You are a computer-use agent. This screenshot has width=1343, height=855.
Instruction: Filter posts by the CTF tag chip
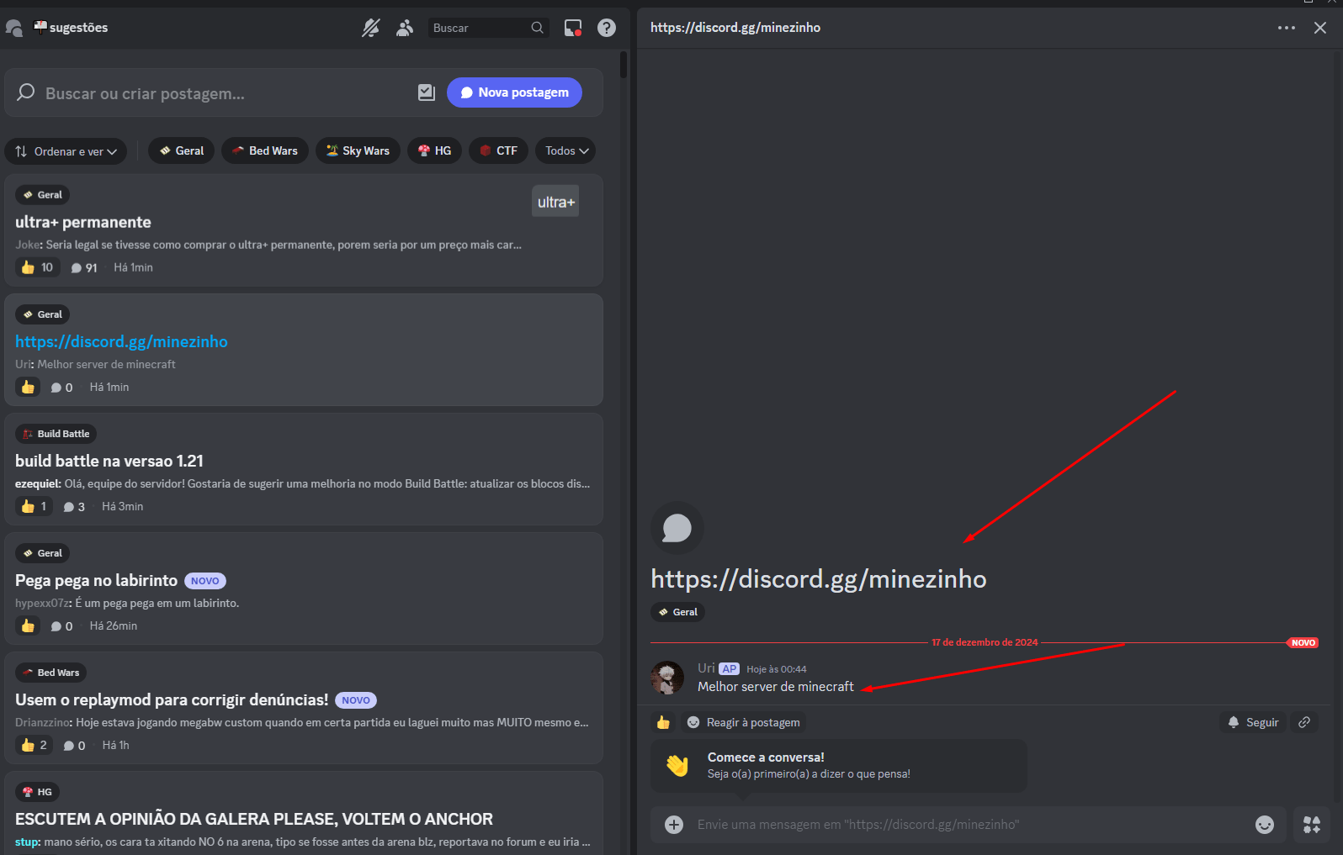499,151
